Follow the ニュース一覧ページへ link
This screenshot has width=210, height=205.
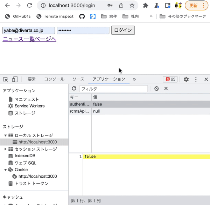point(29,39)
